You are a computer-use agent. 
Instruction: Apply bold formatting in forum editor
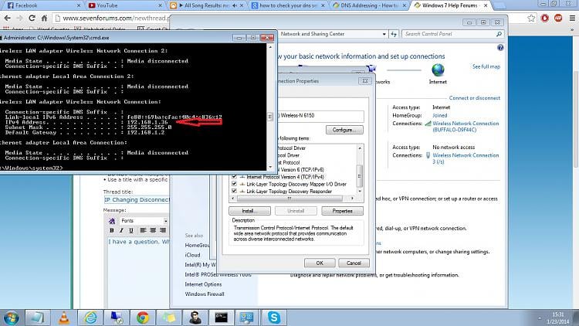112,230
